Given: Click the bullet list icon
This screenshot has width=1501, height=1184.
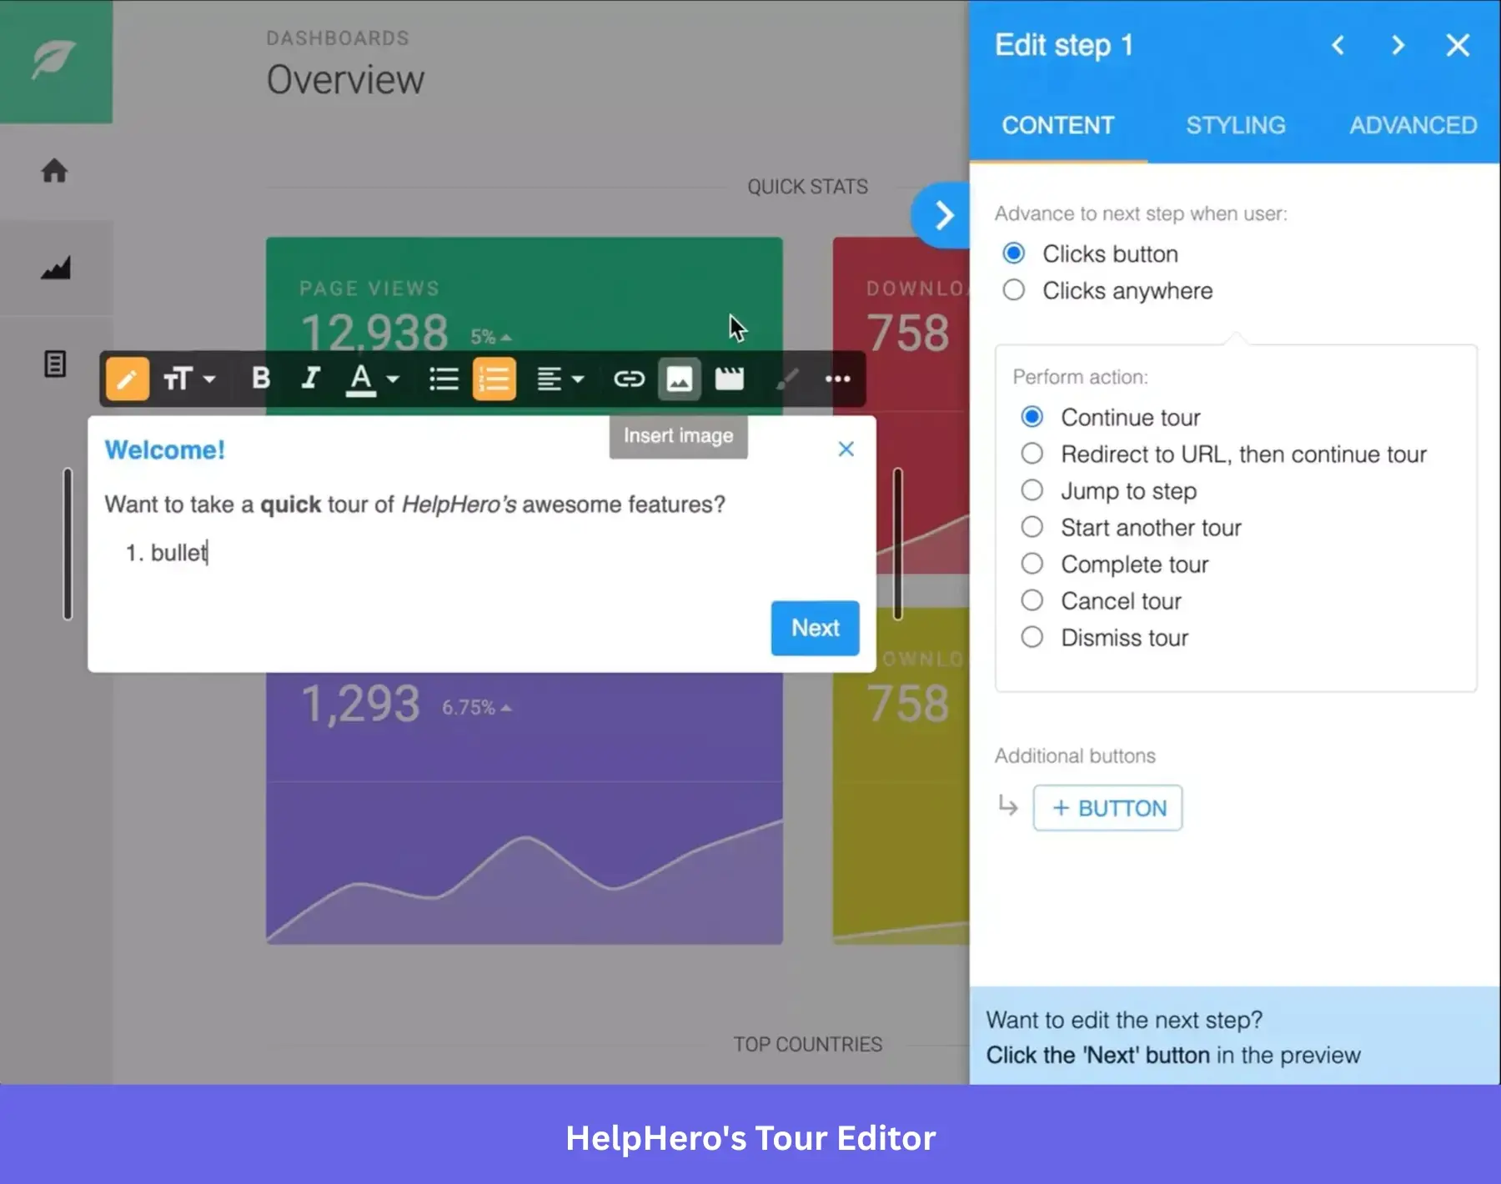Looking at the screenshot, I should [x=444, y=379].
